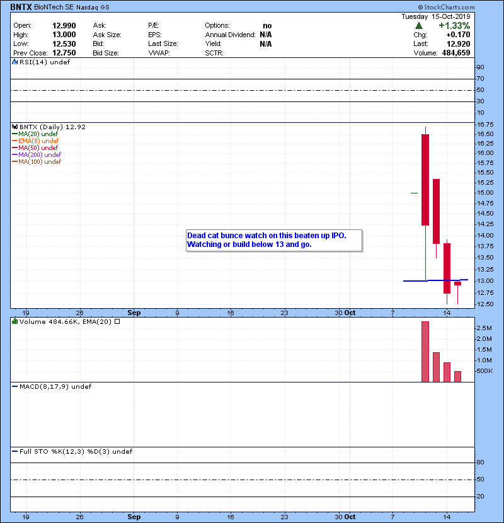Click the MA(50) undef legend entry
The image size is (504, 523).
click(35, 147)
